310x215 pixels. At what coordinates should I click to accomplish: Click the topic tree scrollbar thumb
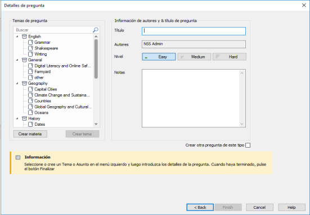pos(96,59)
